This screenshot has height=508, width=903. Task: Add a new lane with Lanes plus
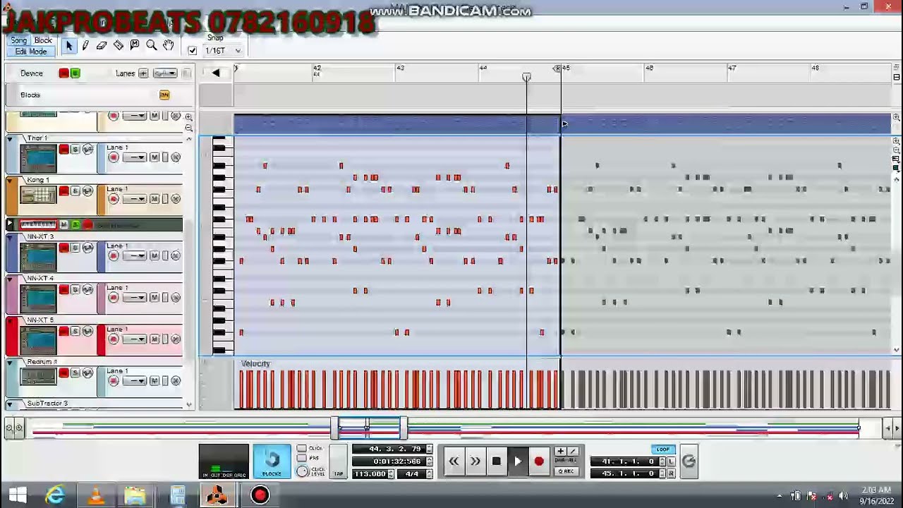(x=143, y=73)
